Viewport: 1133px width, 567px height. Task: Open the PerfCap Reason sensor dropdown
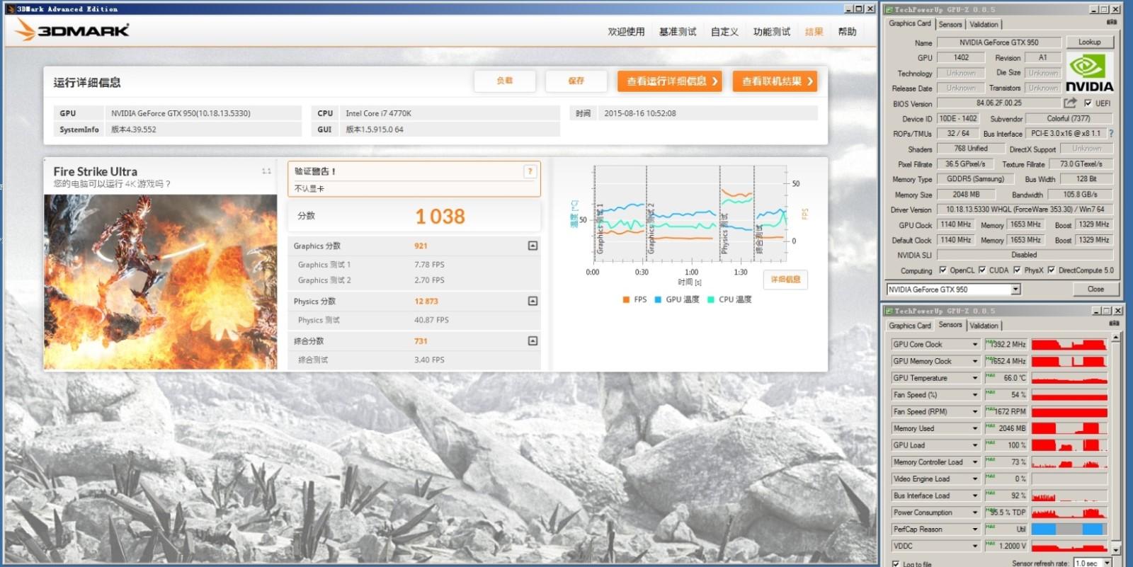(x=974, y=529)
